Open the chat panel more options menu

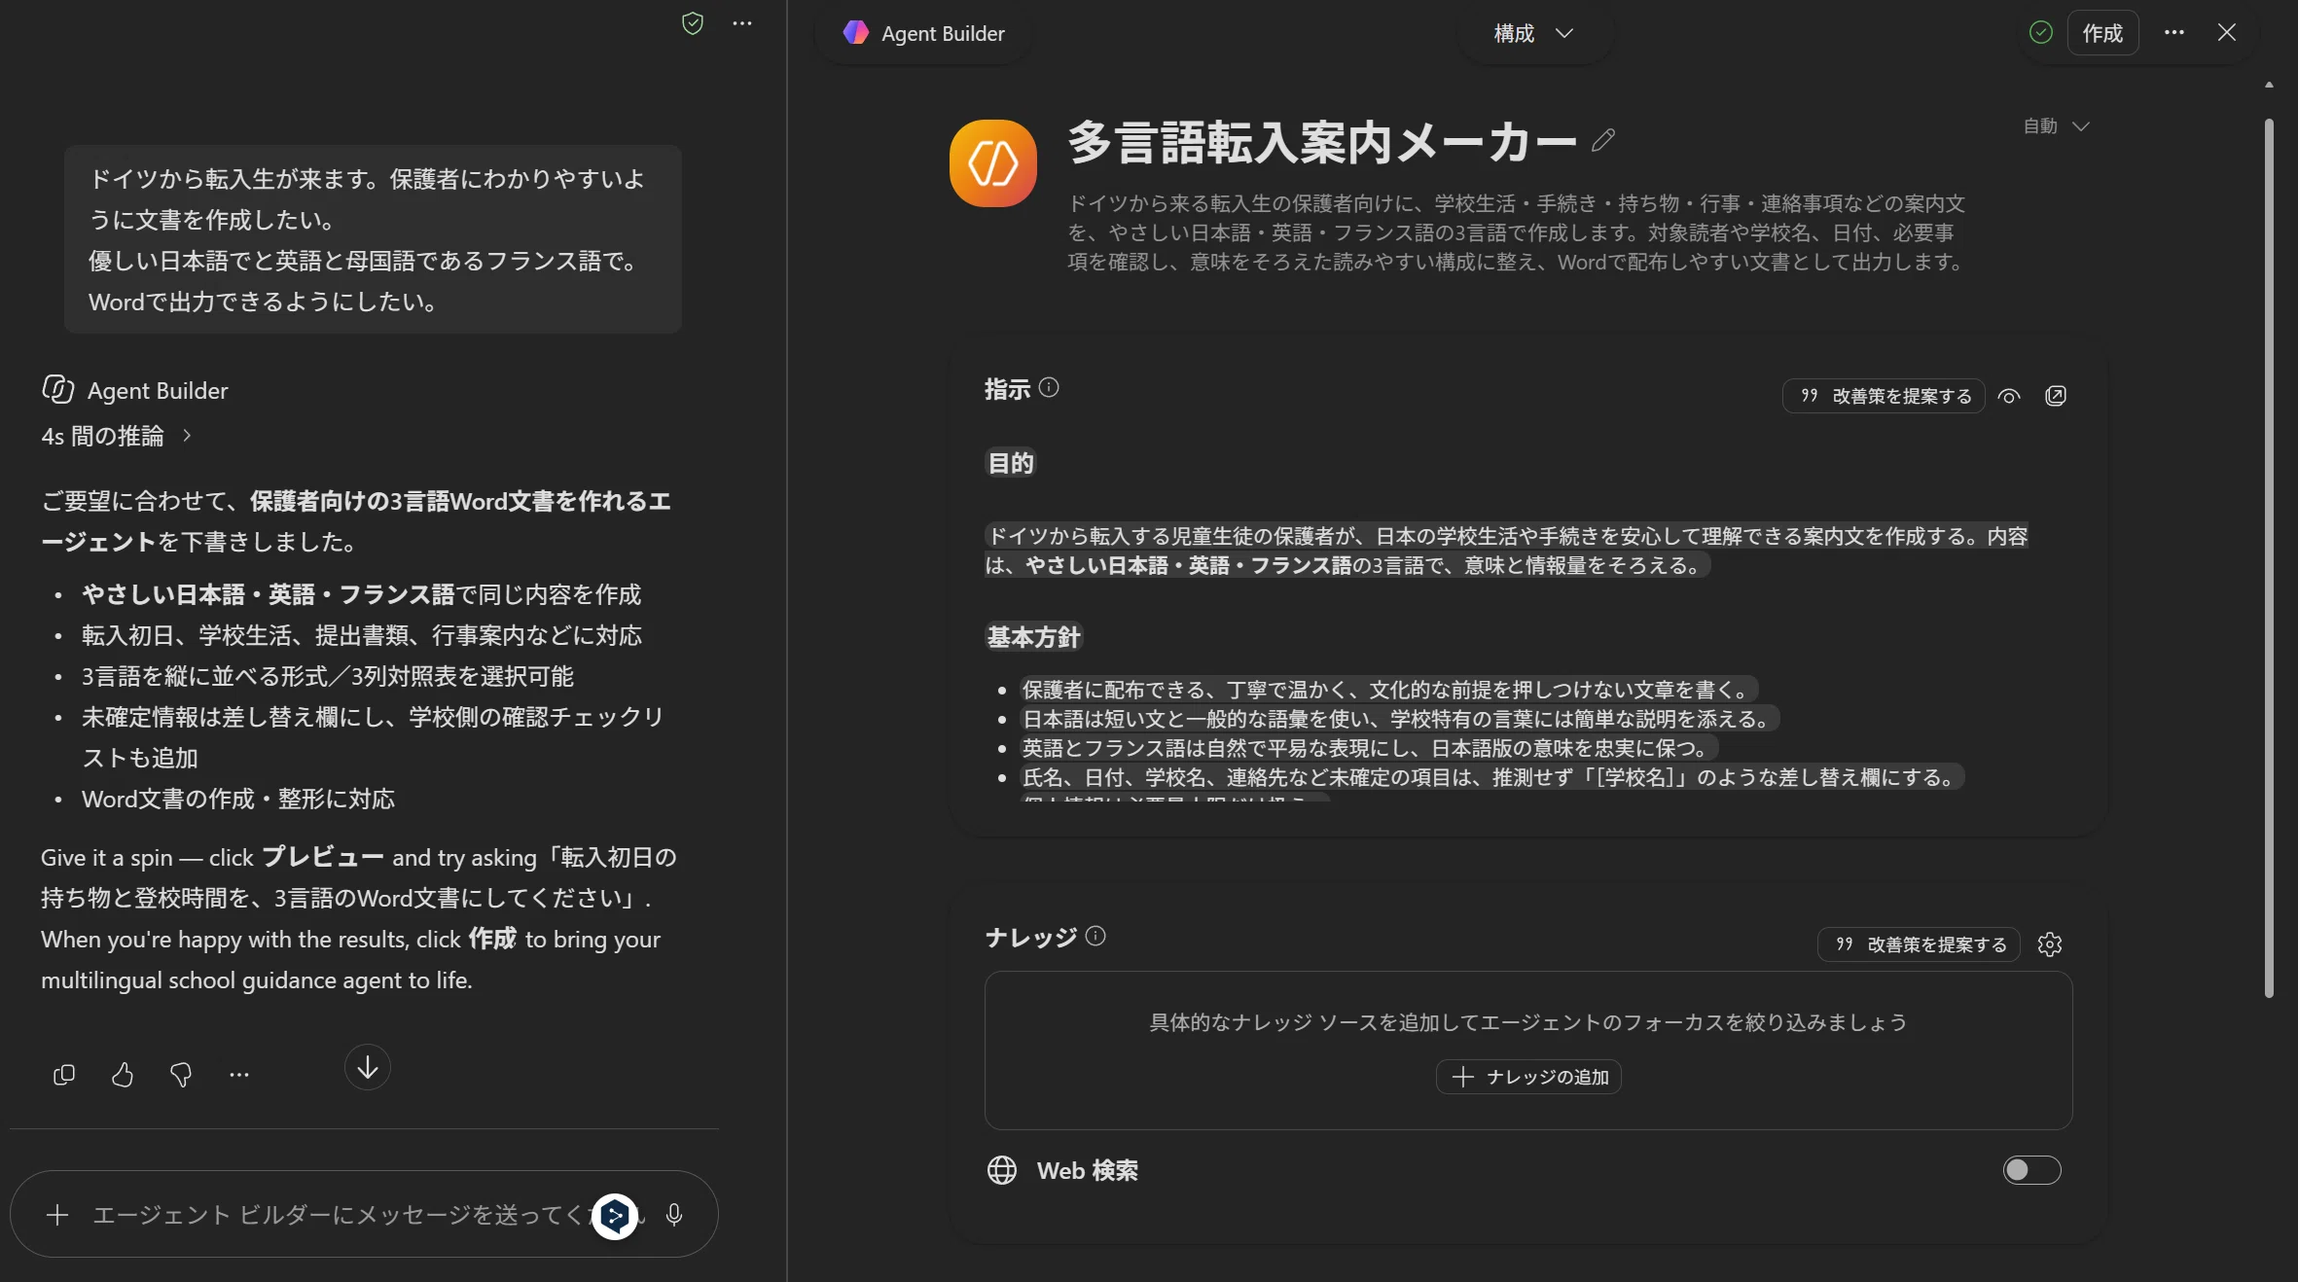[x=742, y=23]
